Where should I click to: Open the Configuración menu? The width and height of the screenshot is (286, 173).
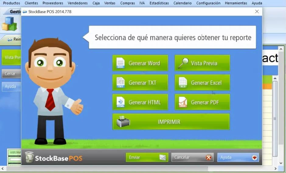click(x=208, y=3)
